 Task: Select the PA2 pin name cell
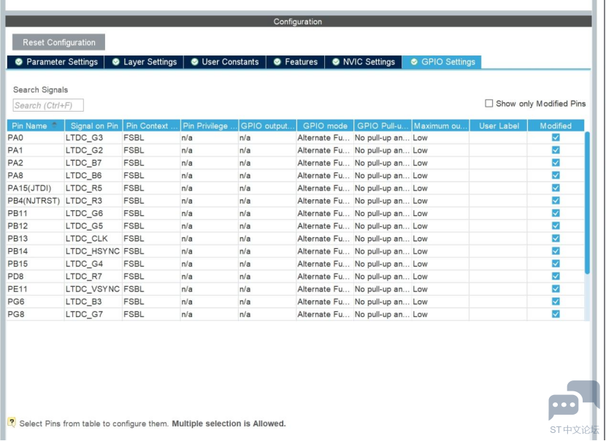(36, 163)
